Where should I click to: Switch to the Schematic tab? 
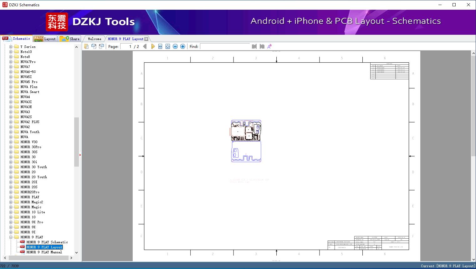click(16, 39)
